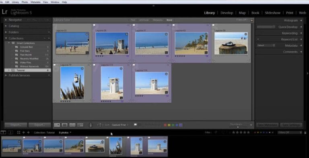This screenshot has width=309, height=158.
Task: Collapse the Collections panel
Action: coord(6,38)
